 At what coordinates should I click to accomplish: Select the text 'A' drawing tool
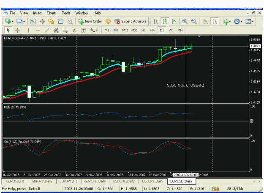[x=74, y=30]
